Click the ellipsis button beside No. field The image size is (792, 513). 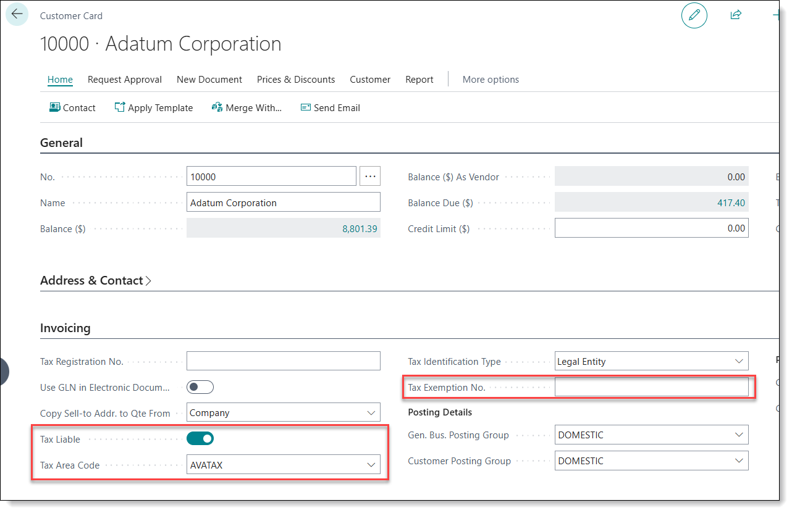(370, 177)
